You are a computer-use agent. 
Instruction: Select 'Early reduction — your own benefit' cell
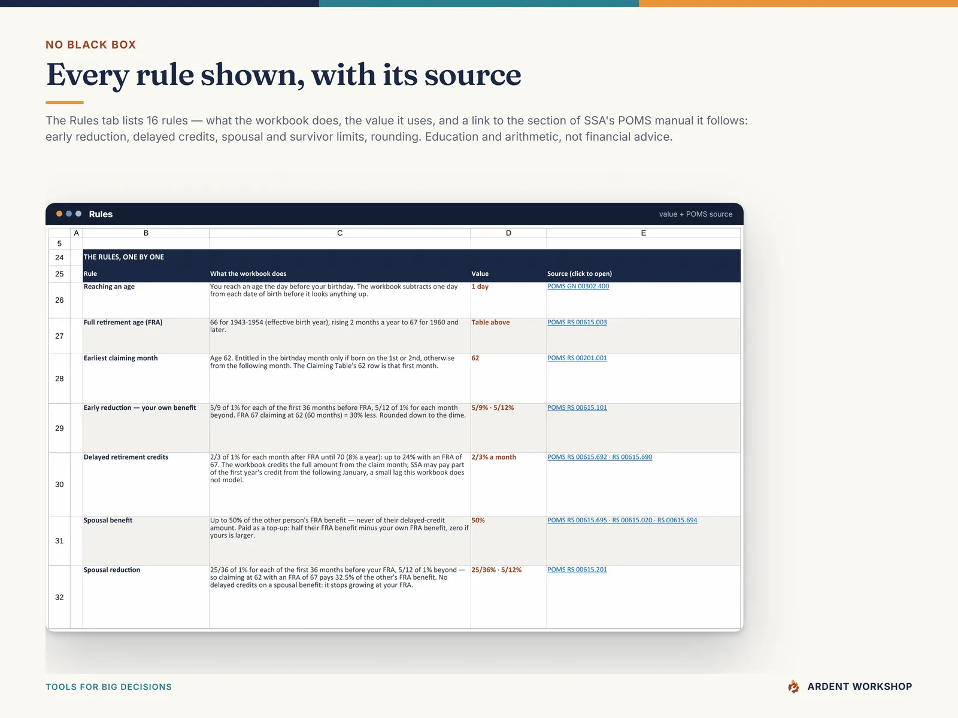point(146,428)
